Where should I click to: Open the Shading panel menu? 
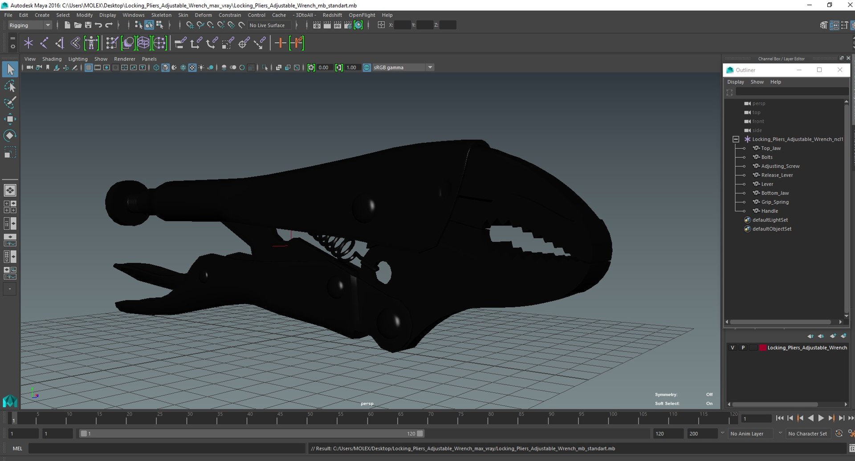pyautogui.click(x=52, y=59)
